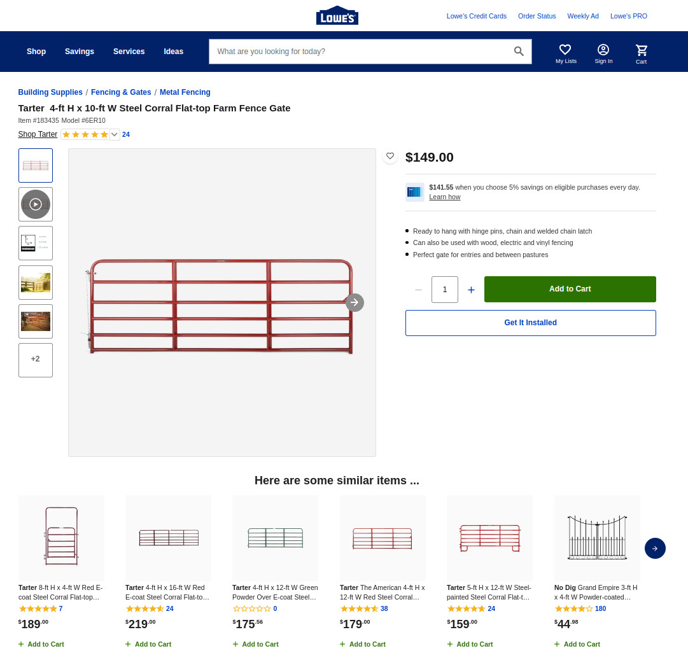Viewport: 688px width, 660px height.
Task: Click the green Add to Cart button
Action: pyautogui.click(x=570, y=289)
